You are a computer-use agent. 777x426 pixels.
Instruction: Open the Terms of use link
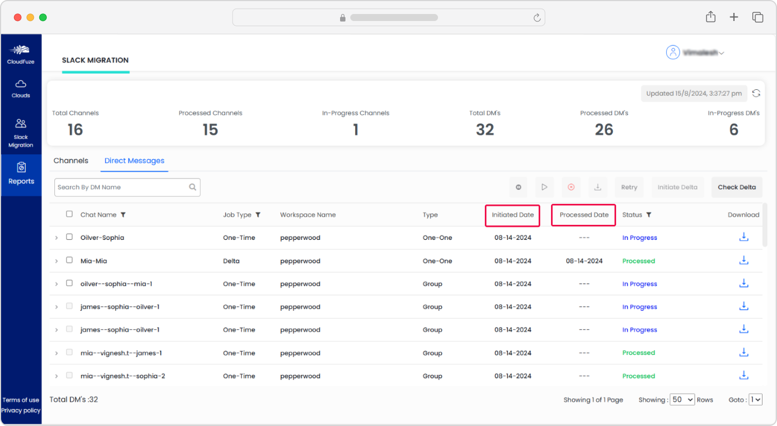click(21, 400)
